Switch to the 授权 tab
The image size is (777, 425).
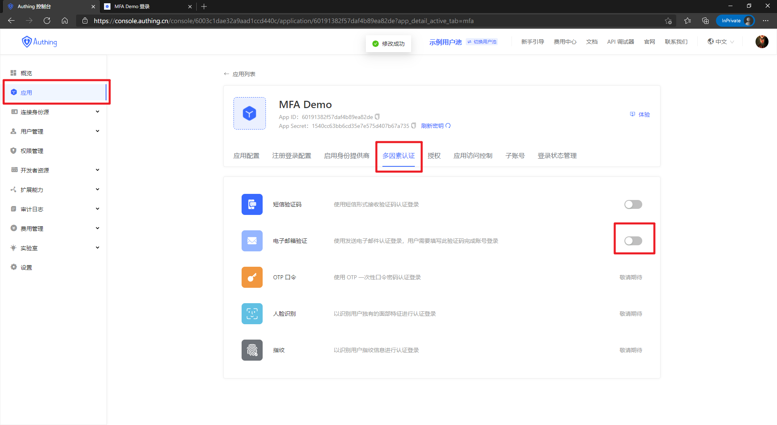434,156
